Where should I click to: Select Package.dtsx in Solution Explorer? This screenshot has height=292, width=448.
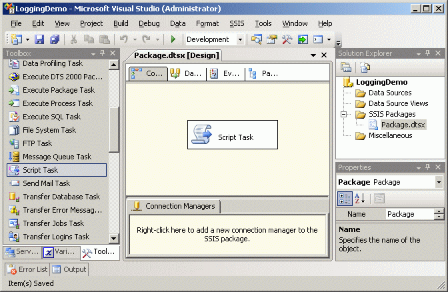pyautogui.click(x=403, y=125)
